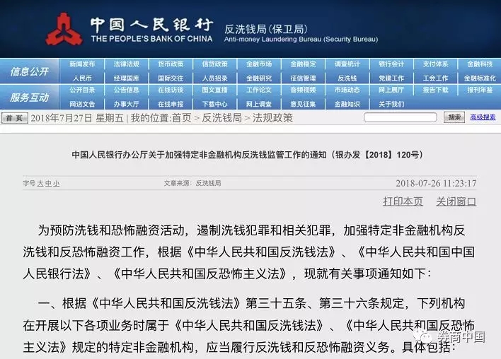Visit the 人员招录 page
The width and height of the screenshot is (501, 359).
click(214, 78)
